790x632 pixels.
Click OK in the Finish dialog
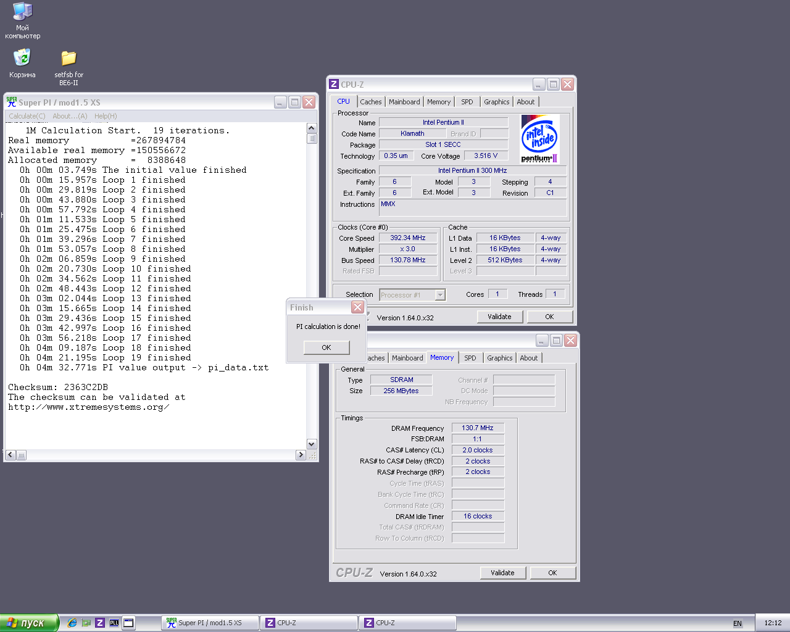326,347
